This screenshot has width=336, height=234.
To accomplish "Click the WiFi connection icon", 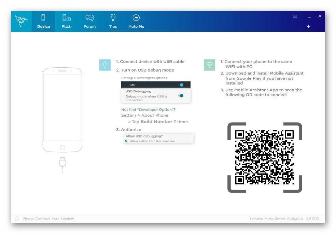I will [x=209, y=64].
